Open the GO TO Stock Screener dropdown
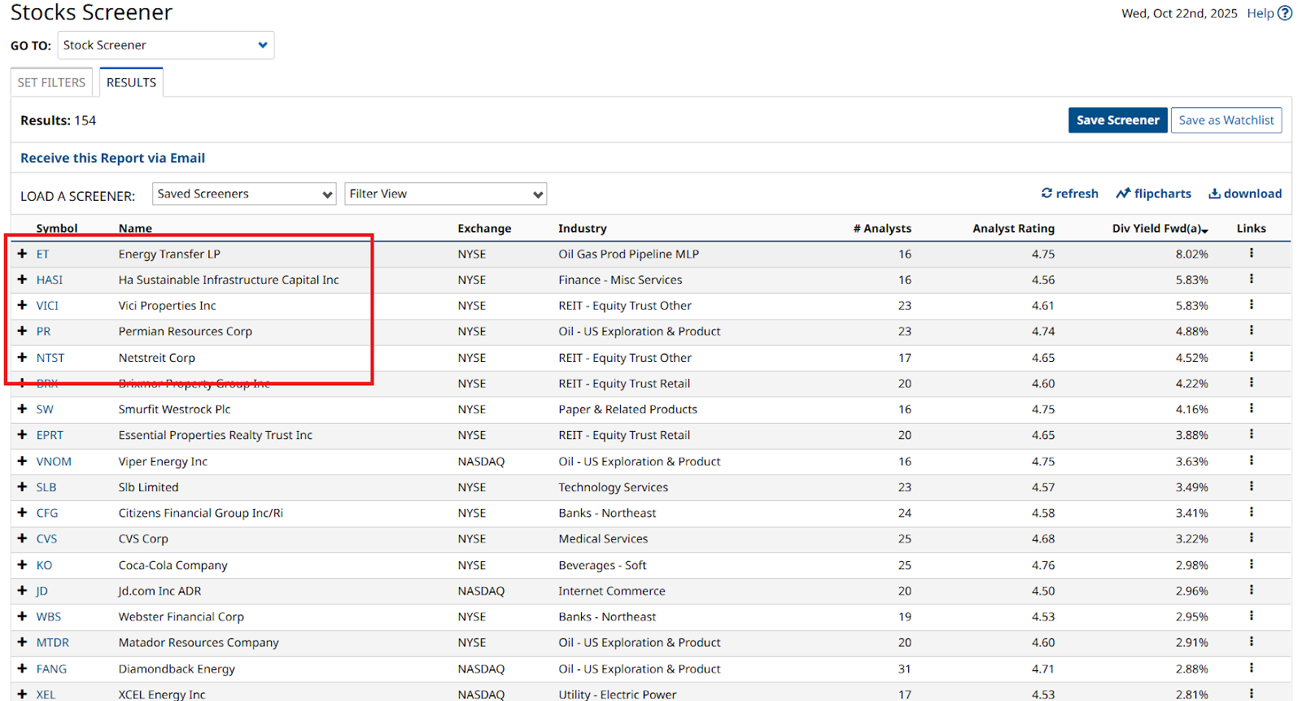 coord(166,46)
